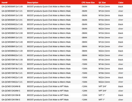Click the -08AN hose size for GA-QCMD08M12x1.5-S
This screenshot has height=102, width=132.
pyautogui.click(x=84, y=46)
